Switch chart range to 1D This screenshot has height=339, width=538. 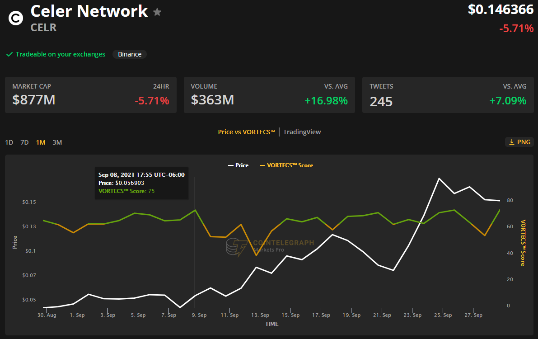[9, 142]
